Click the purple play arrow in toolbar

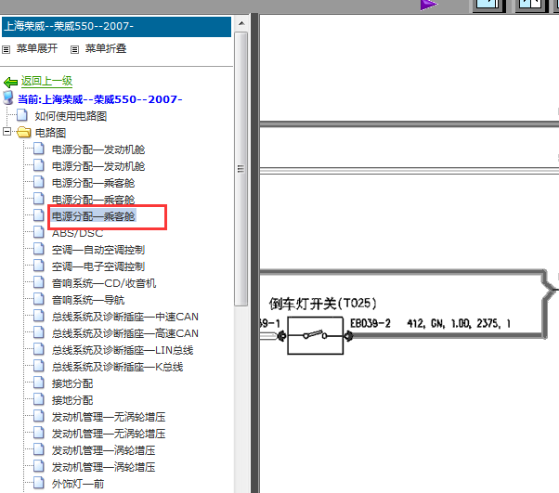click(429, 5)
